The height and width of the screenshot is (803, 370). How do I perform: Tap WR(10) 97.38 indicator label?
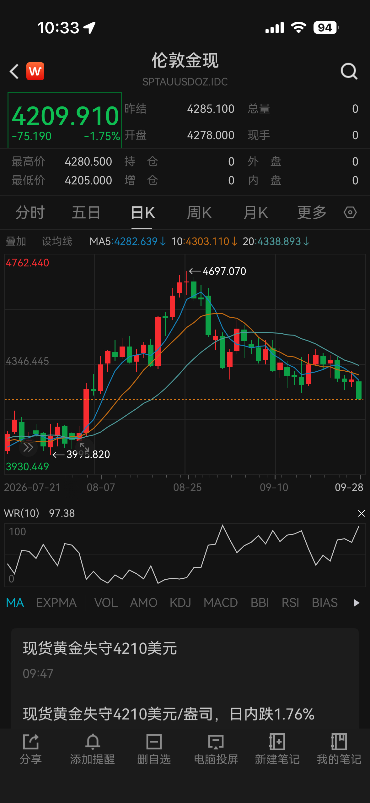pos(39,513)
